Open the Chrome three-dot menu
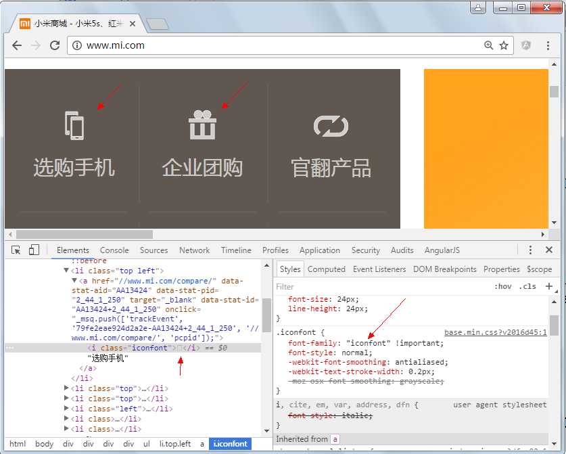 (548, 45)
